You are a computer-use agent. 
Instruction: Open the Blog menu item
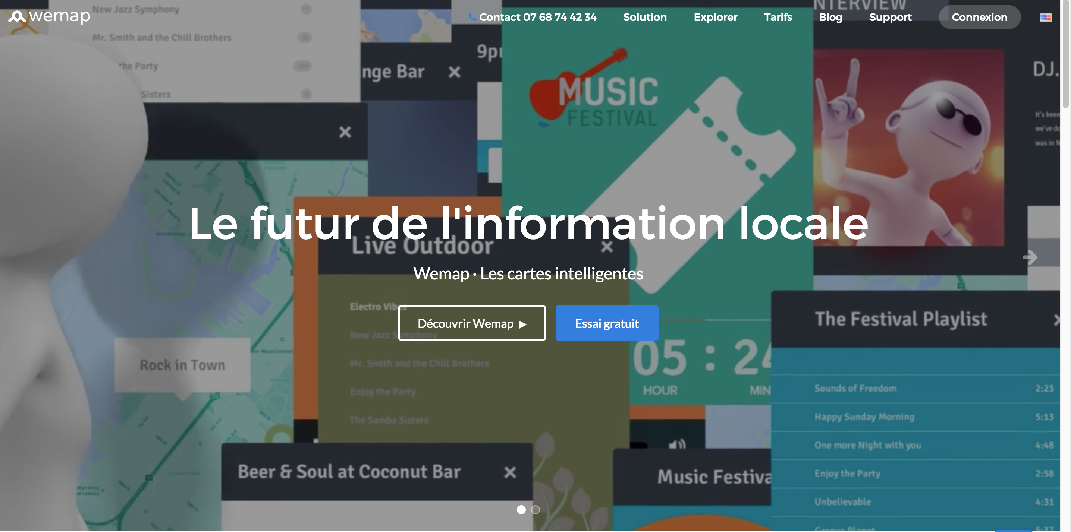[830, 17]
